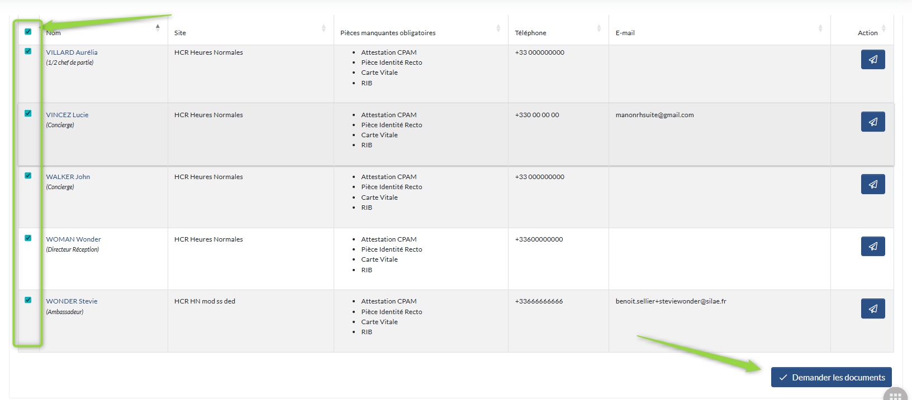Click the send icon for VINCEZ Lucie
This screenshot has height=400, width=912.
872,122
